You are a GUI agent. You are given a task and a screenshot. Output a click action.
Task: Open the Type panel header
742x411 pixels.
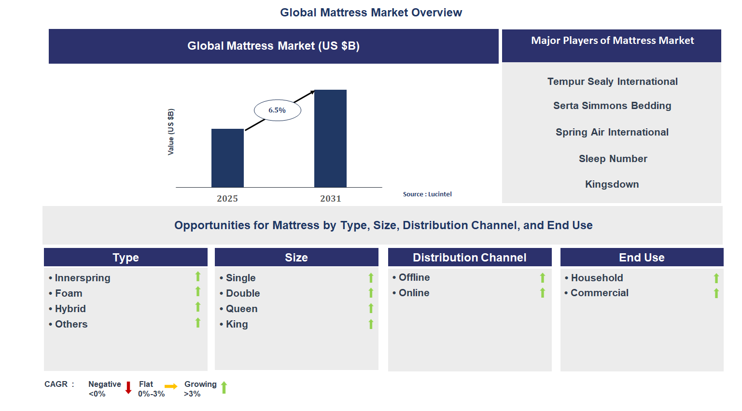pyautogui.click(x=126, y=257)
